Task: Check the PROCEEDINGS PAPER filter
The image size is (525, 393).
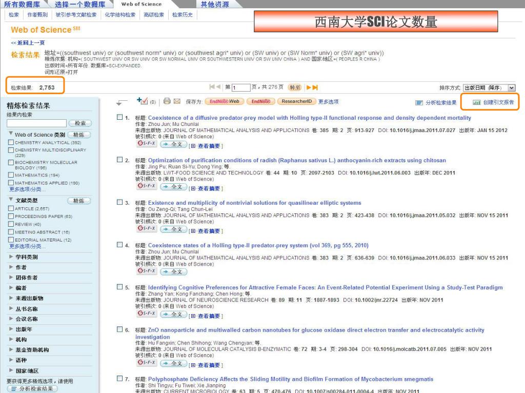Action: [x=11, y=216]
